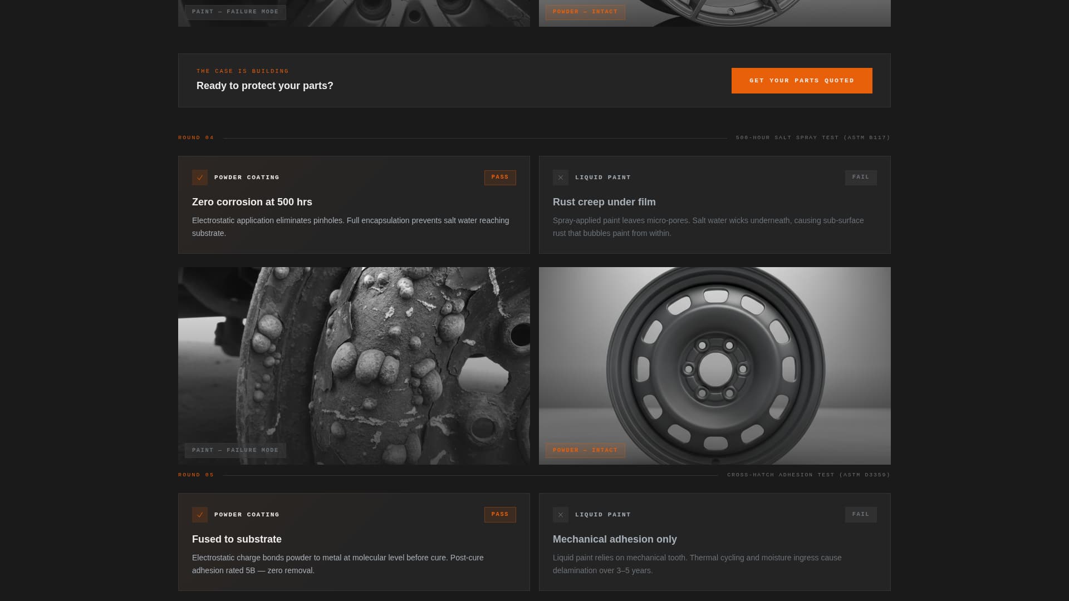This screenshot has height=601, width=1069.
Task: Click the FAIL badge on Mechanical adhesion only card
Action: pyautogui.click(x=860, y=515)
